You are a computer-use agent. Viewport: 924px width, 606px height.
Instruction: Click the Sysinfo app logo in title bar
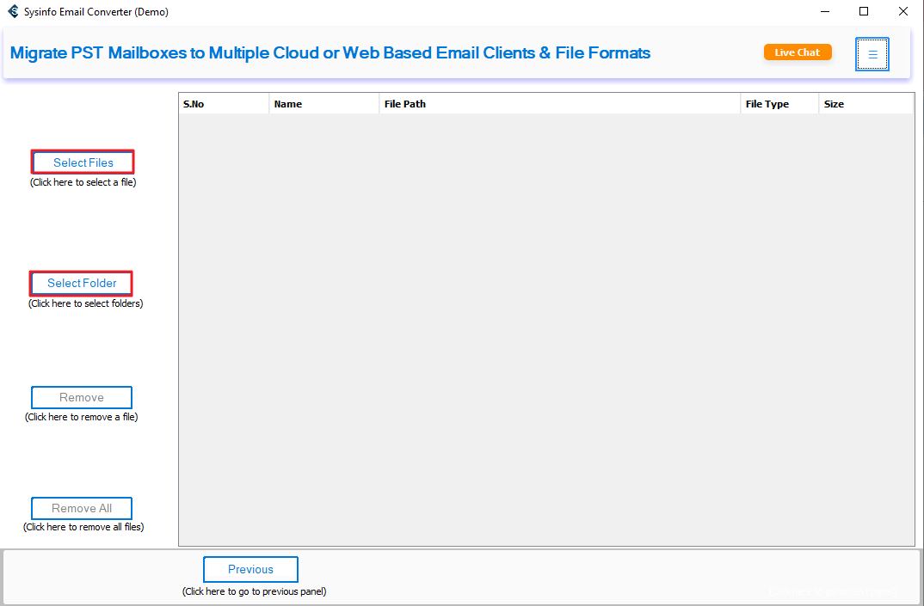pyautogui.click(x=13, y=11)
